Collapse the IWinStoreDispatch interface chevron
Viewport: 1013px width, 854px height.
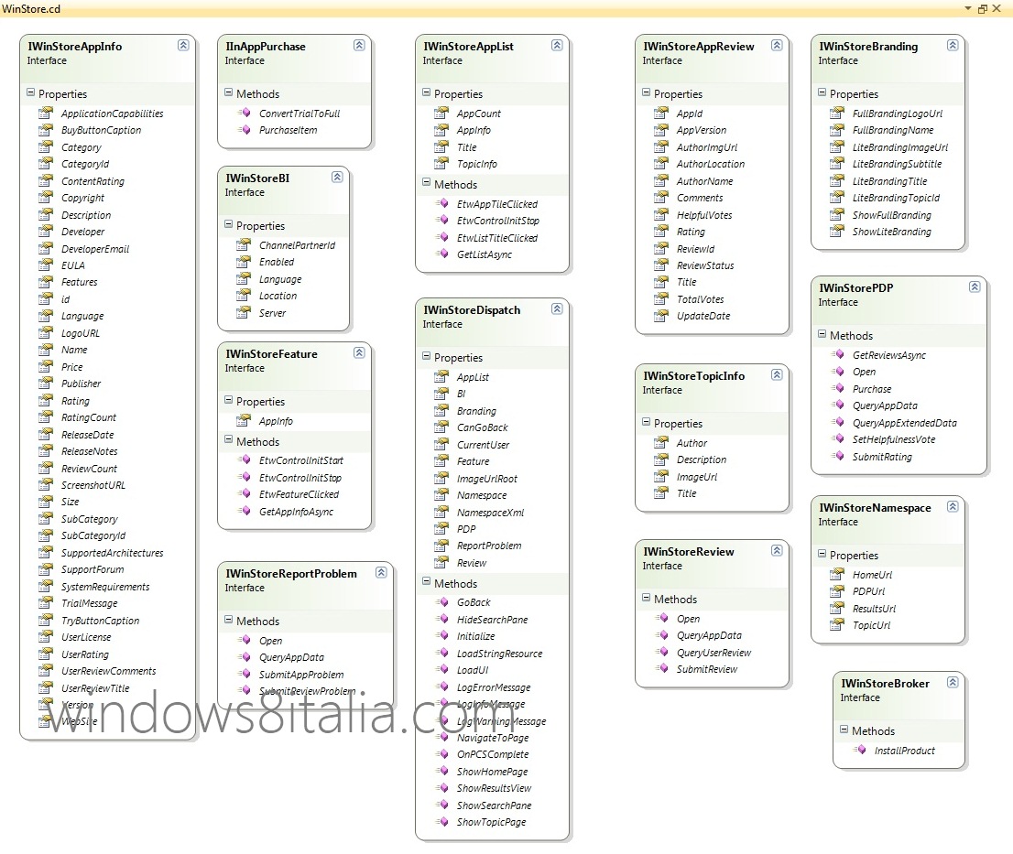(x=557, y=308)
